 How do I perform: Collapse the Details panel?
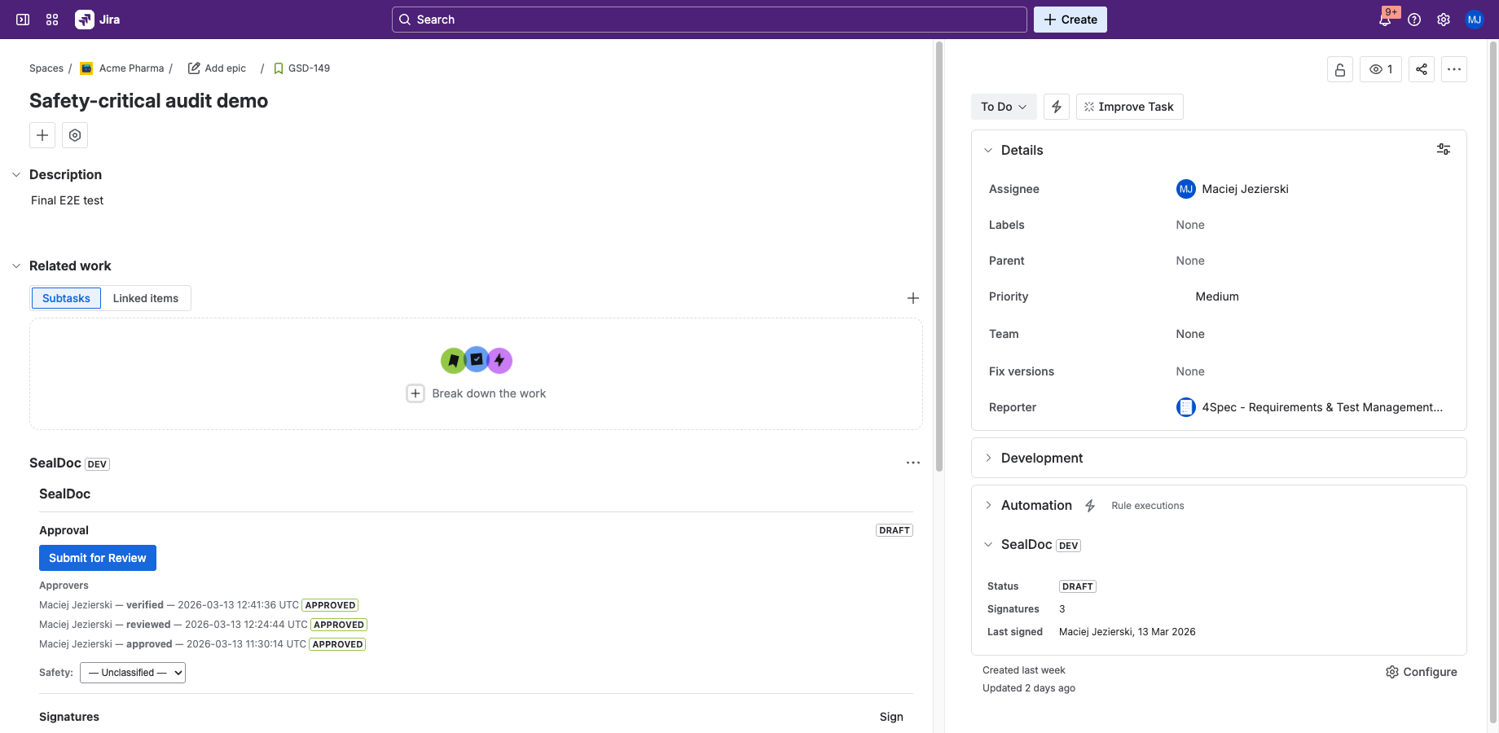pyautogui.click(x=988, y=150)
